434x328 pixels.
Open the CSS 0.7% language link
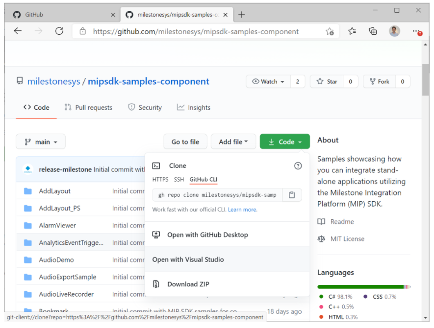click(380, 297)
